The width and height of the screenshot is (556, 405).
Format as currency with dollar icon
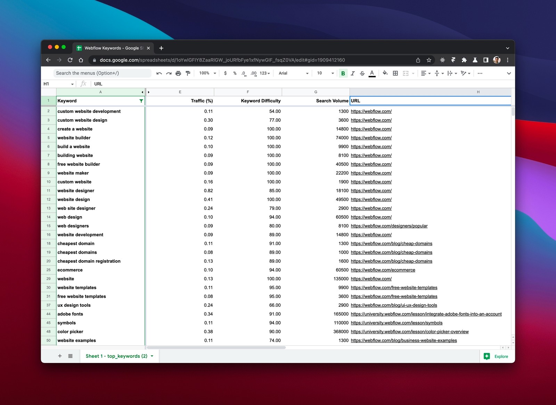click(x=226, y=73)
